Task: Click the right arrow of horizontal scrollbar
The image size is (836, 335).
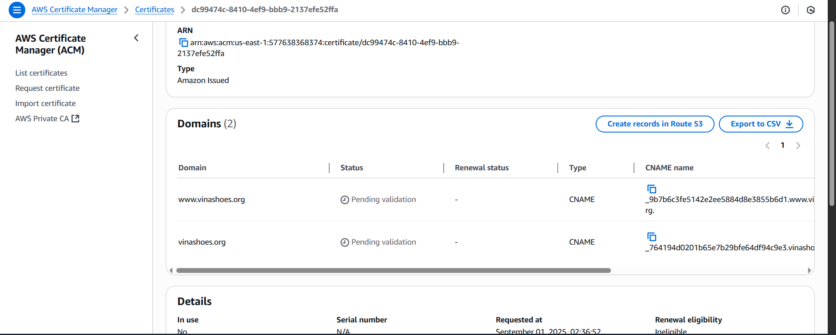Action: pos(809,270)
